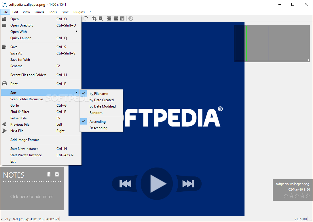This screenshot has width=313, height=222.
Task: Click the left arrow icon beside Previous File
Action: (4, 124)
